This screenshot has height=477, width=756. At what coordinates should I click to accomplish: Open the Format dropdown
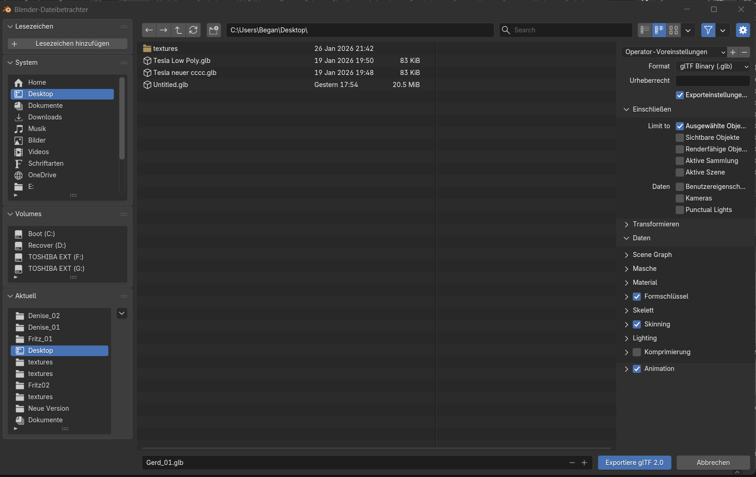click(x=712, y=66)
